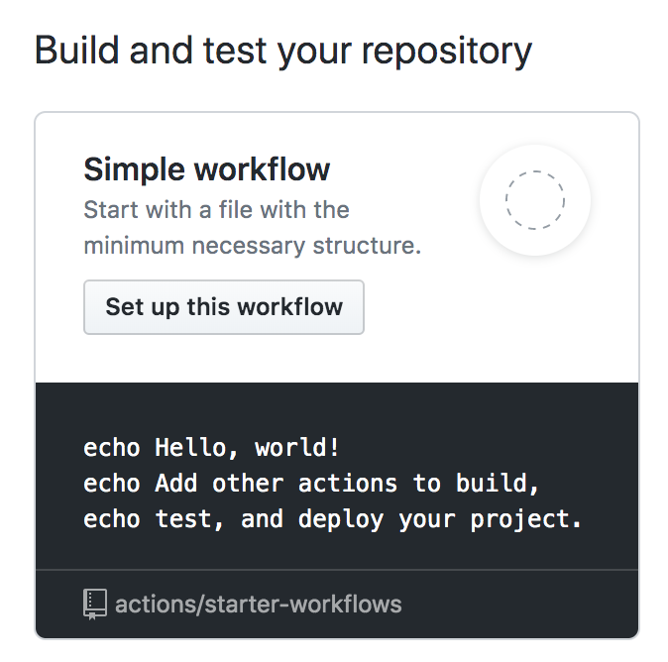Click the word 'build,' in the code preview
This screenshot has width=668, height=662.
coord(516,483)
